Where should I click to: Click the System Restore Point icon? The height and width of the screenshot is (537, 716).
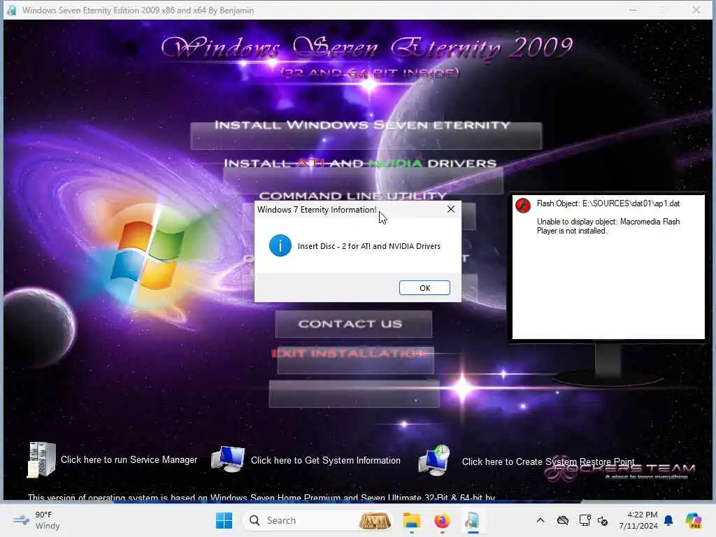(x=434, y=460)
